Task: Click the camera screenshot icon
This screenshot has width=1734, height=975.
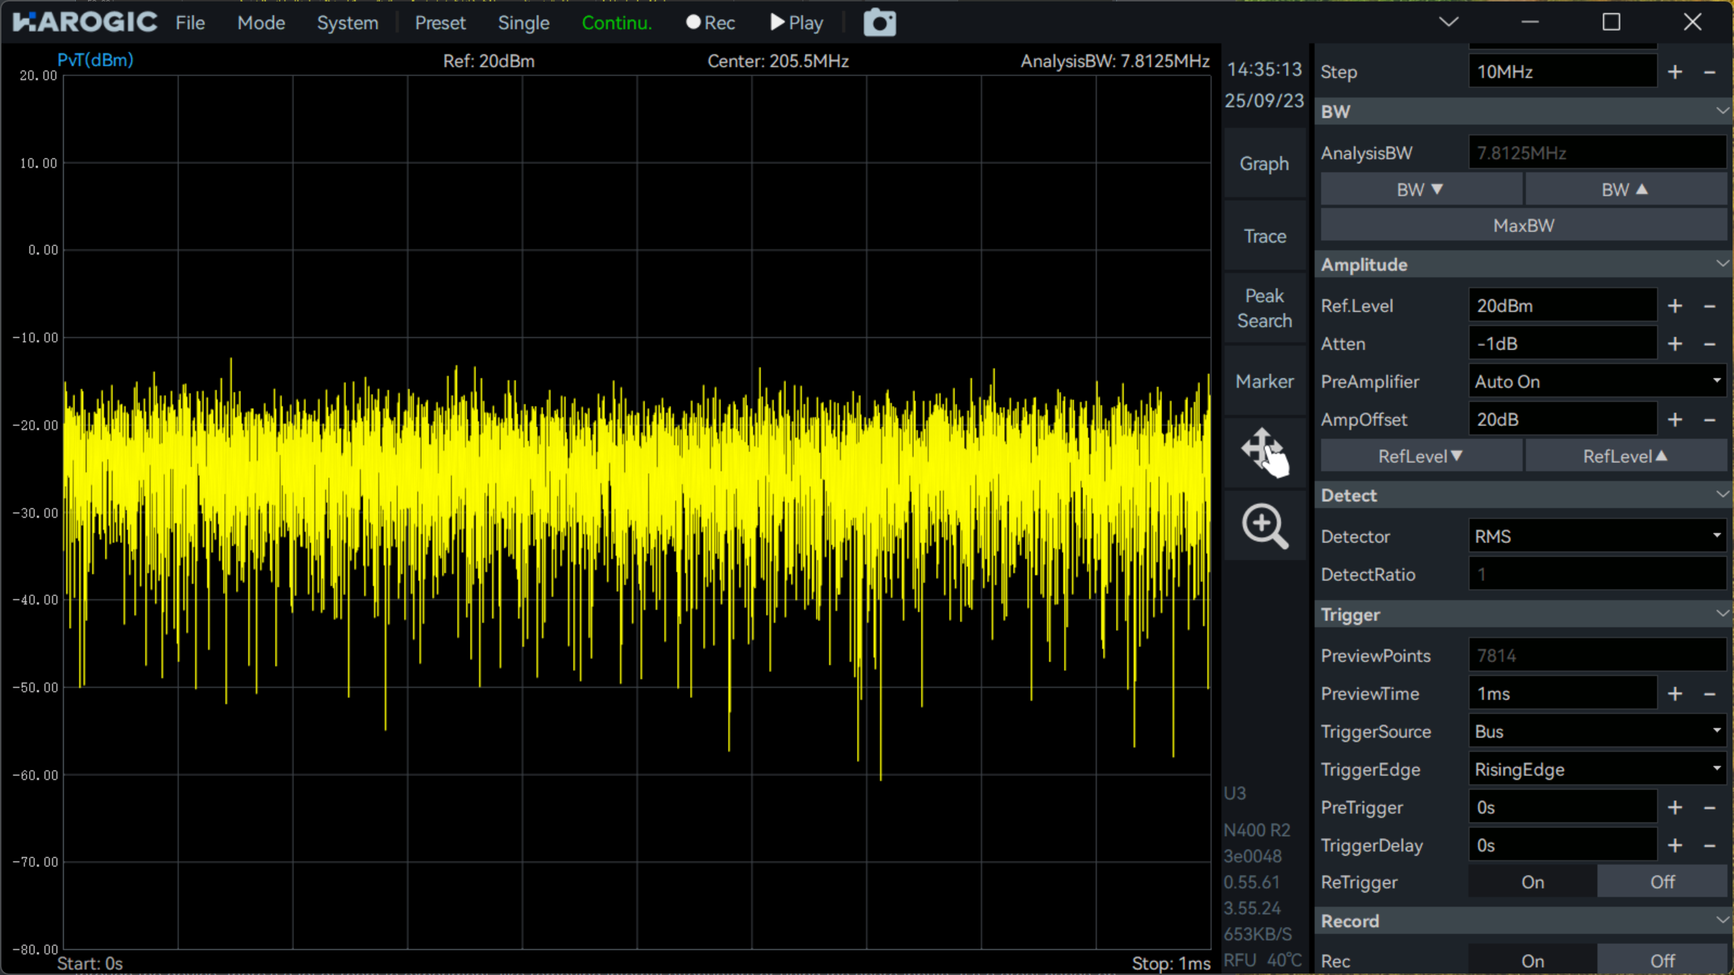Action: [879, 23]
